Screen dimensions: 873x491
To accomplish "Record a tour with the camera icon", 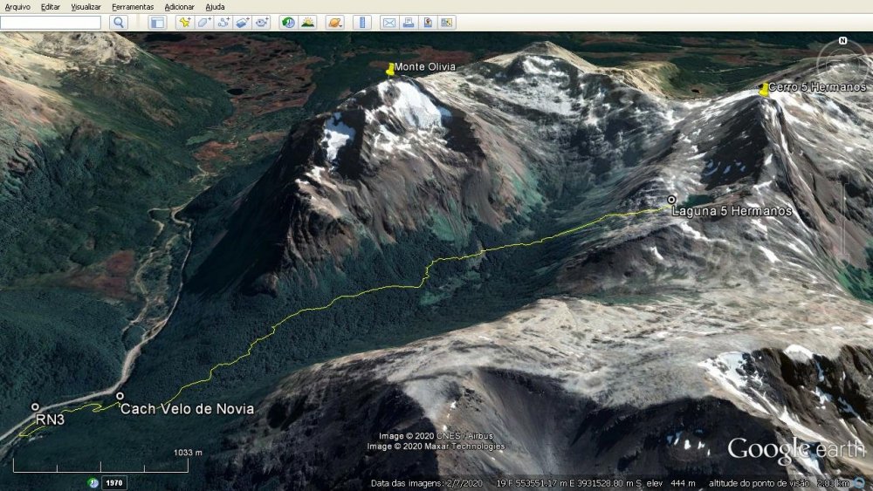I will (262, 23).
